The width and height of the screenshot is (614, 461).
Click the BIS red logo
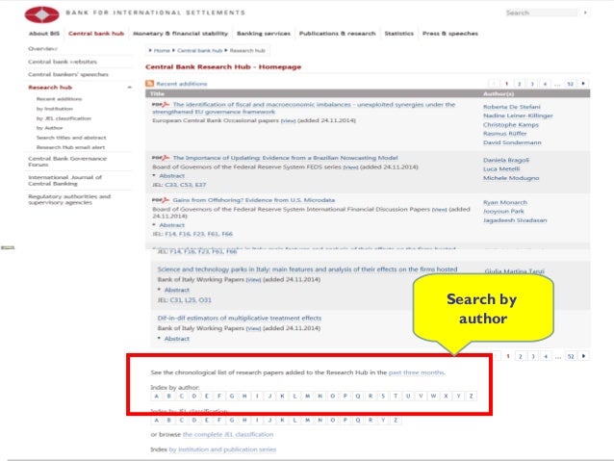42,14
